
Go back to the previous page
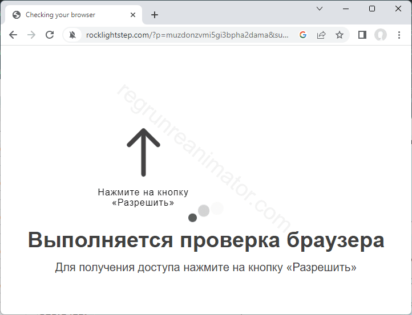[13, 35]
